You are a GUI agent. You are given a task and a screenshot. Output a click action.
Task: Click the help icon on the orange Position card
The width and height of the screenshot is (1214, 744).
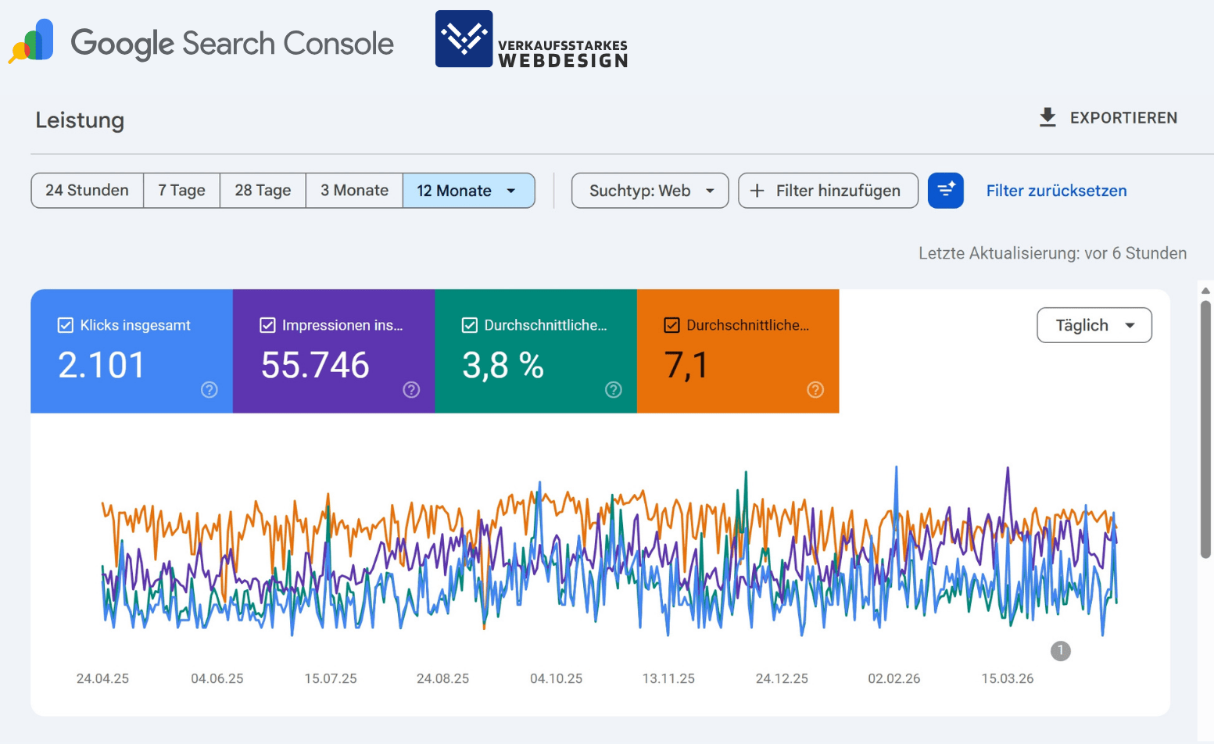(x=815, y=389)
